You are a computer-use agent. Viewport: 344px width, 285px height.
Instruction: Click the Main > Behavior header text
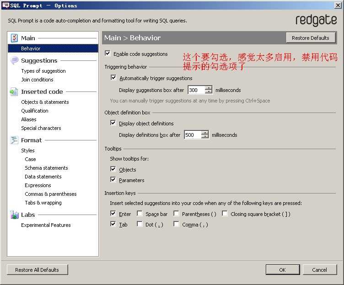[x=132, y=38]
